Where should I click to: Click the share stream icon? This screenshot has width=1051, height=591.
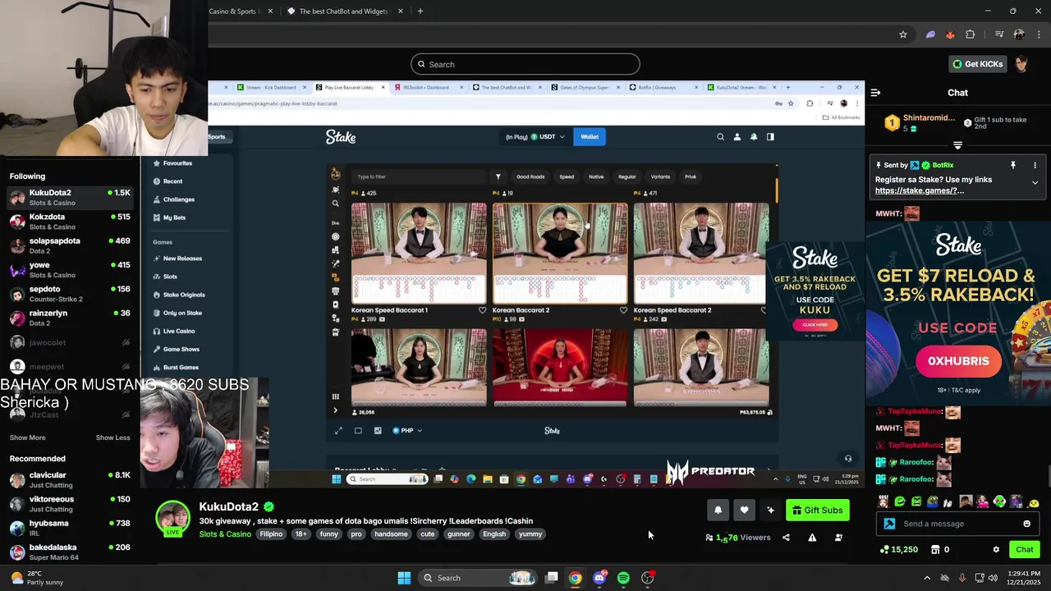786,538
